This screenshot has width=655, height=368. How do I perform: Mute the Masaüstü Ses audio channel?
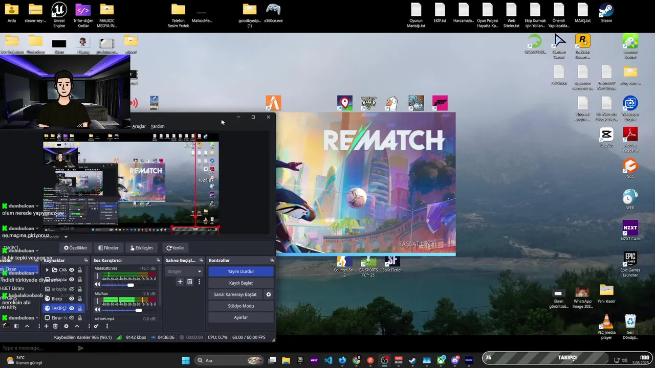click(x=97, y=285)
